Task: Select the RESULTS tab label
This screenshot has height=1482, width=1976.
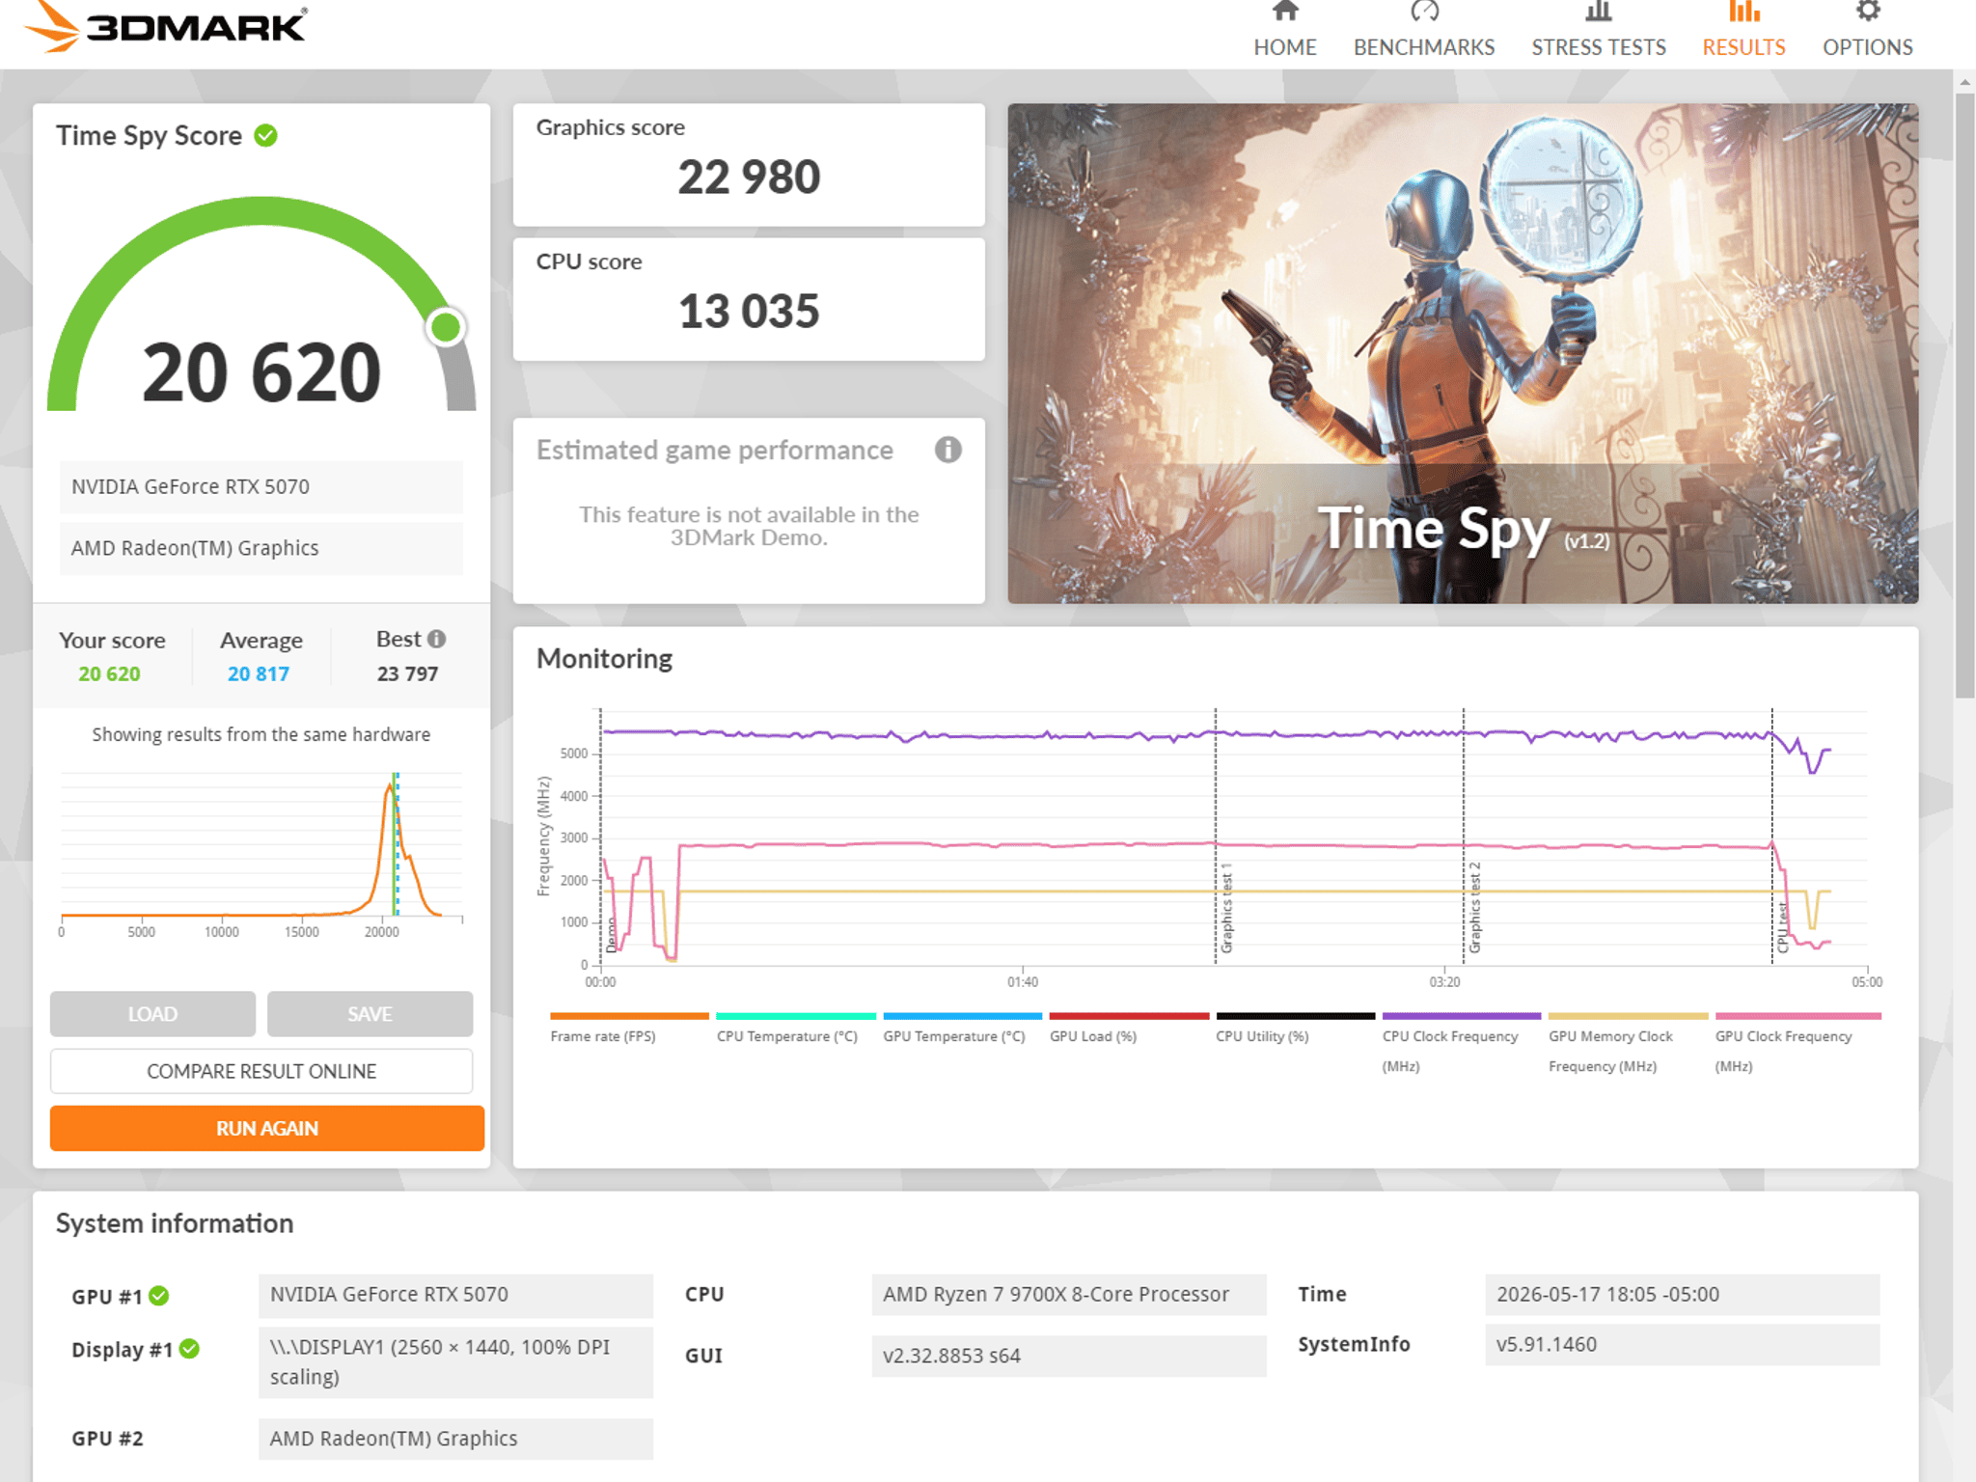Action: point(1743,47)
